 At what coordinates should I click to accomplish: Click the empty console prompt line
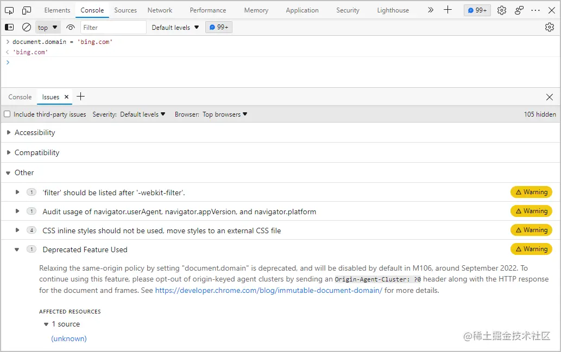[280, 62]
